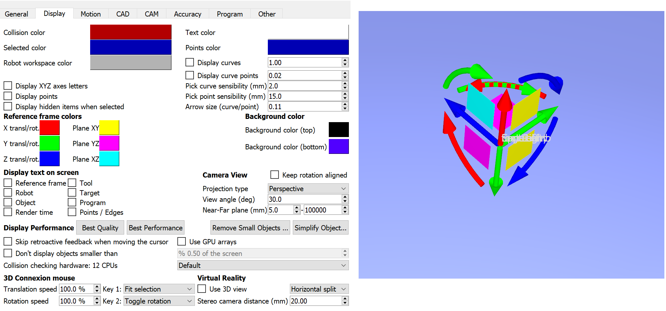Increase Stereo camera distance with up arrow
Image resolution: width=666 pixels, height=311 pixels.
tap(345, 299)
